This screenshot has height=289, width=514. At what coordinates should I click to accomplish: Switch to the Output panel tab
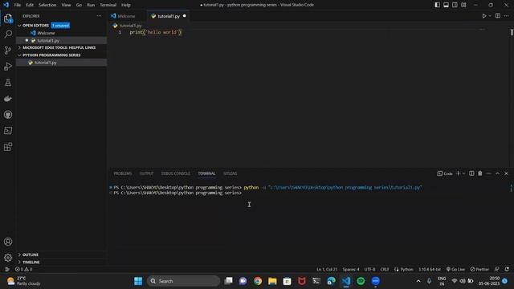pos(146,173)
